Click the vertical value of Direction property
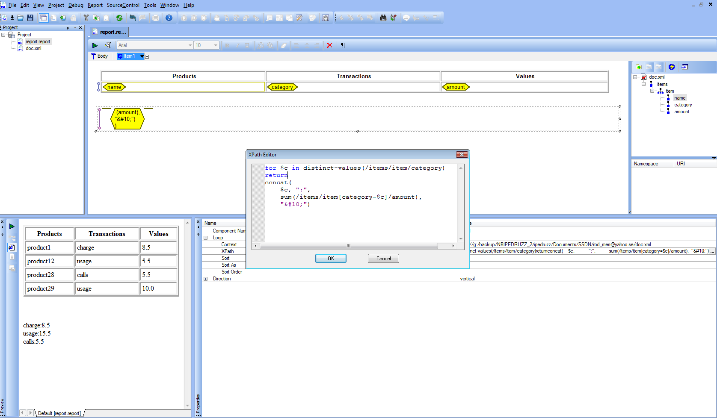This screenshot has width=717, height=418. coord(467,279)
